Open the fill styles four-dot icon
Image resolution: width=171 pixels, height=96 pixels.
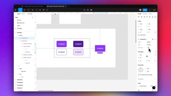tap(153, 90)
